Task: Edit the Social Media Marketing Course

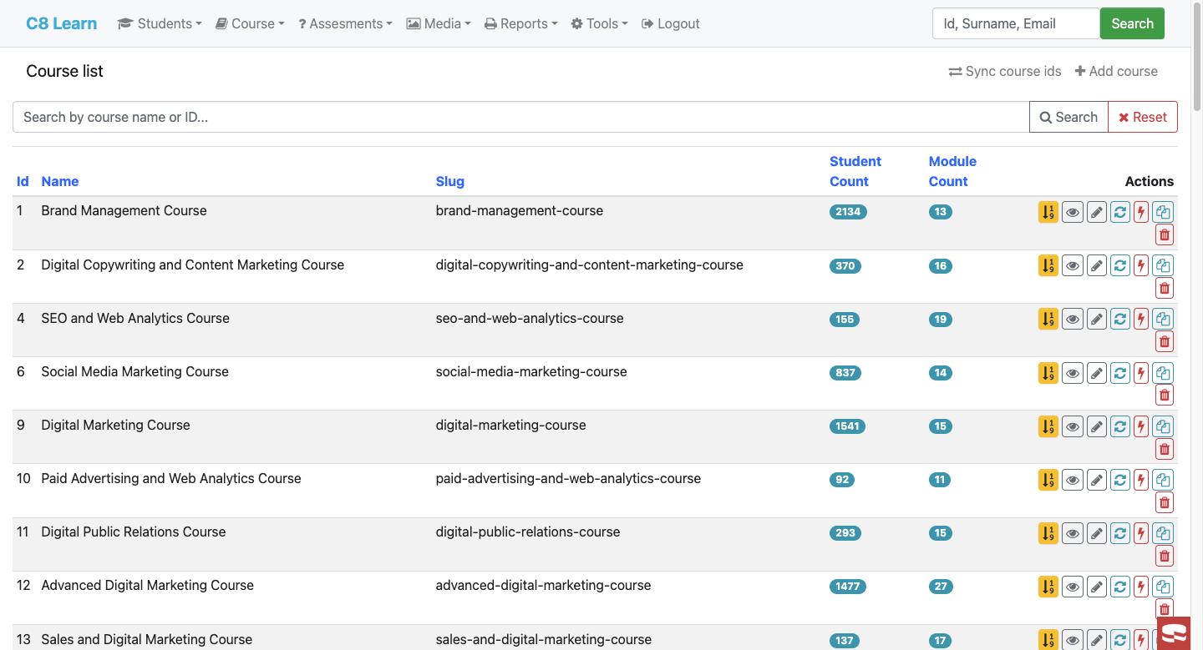Action: point(1096,373)
